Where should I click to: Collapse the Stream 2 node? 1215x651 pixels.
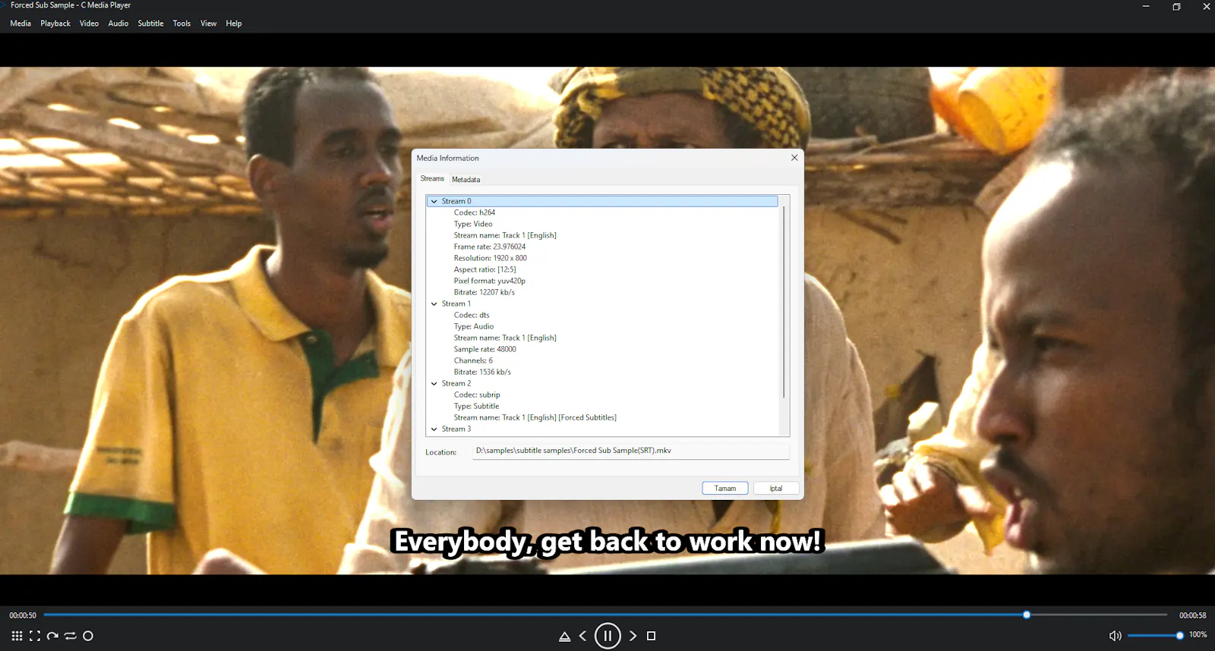point(434,383)
